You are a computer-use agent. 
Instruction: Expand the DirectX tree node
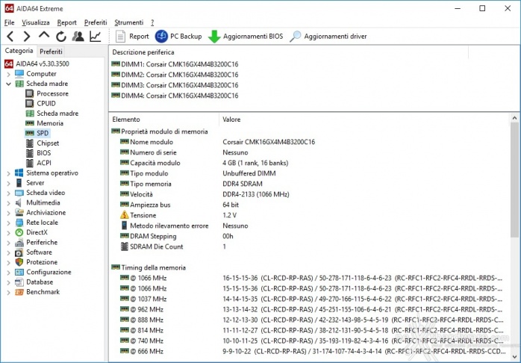point(9,233)
